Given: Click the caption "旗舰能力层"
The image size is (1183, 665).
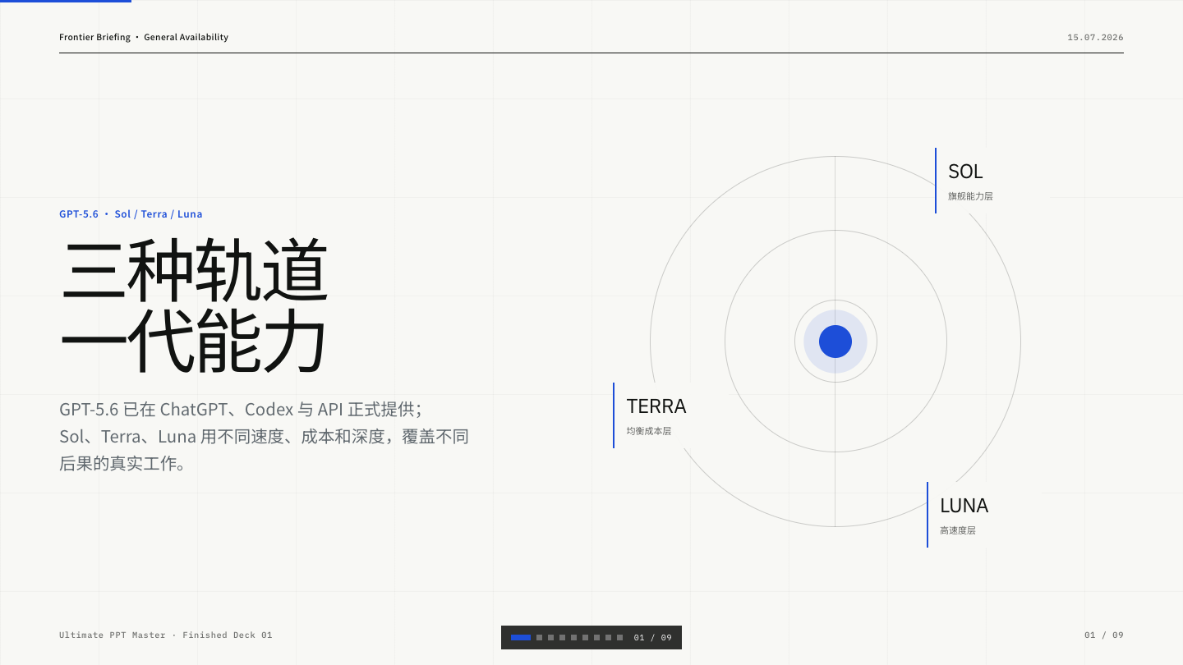Looking at the screenshot, I should pyautogui.click(x=970, y=196).
